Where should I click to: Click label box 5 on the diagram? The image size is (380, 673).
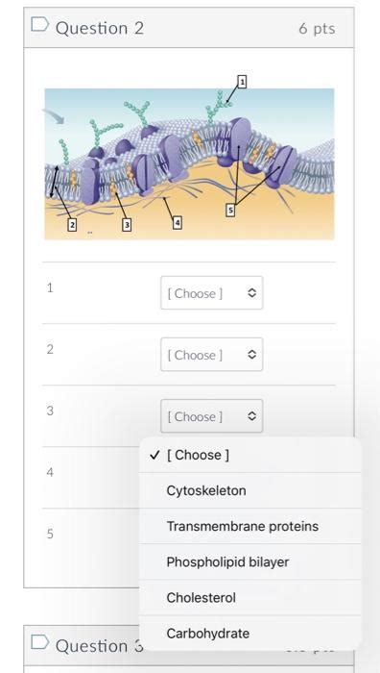(x=230, y=211)
